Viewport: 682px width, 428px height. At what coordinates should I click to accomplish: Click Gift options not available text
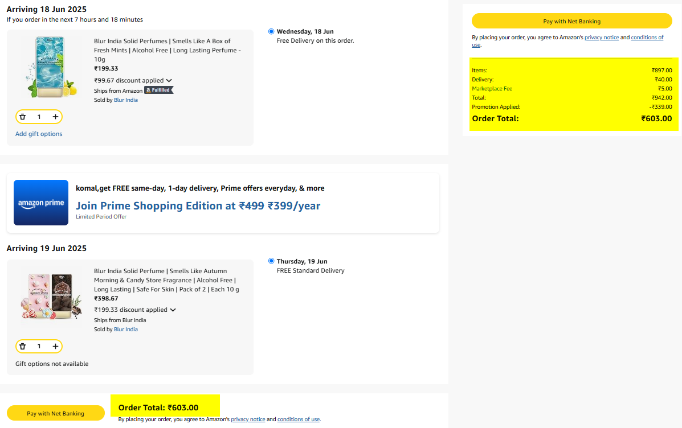(52, 364)
